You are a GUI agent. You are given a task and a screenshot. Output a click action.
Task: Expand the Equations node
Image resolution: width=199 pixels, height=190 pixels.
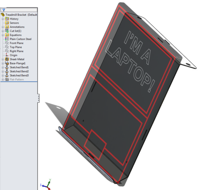[3, 35]
